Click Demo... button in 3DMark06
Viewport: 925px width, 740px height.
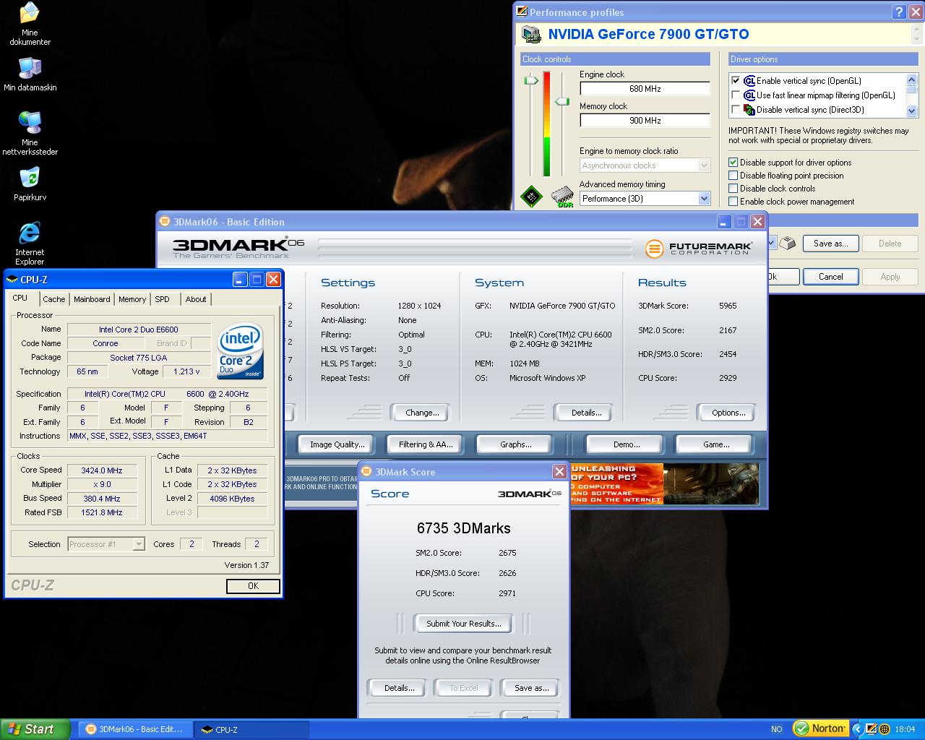[x=626, y=444]
